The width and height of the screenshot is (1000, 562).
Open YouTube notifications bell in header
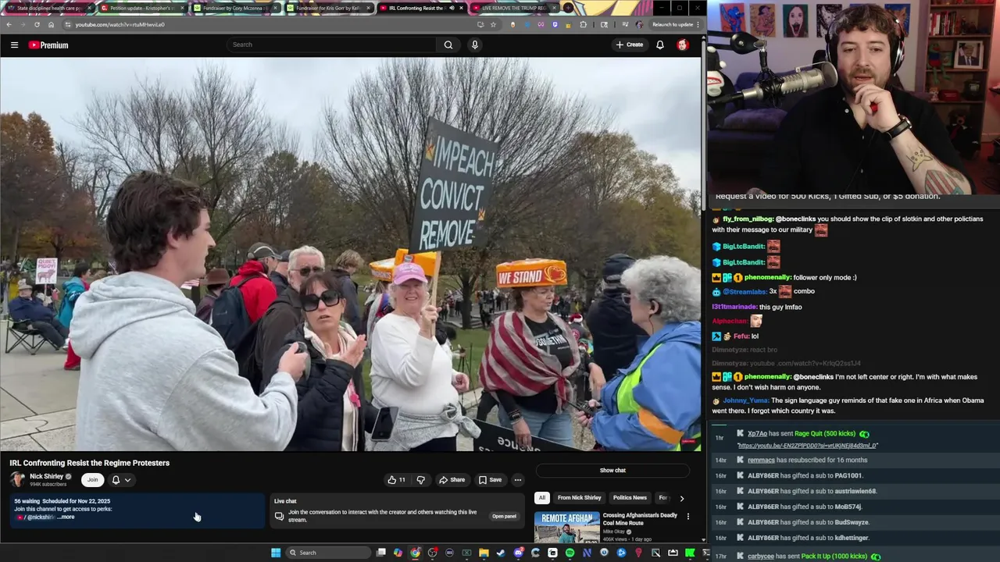point(660,44)
